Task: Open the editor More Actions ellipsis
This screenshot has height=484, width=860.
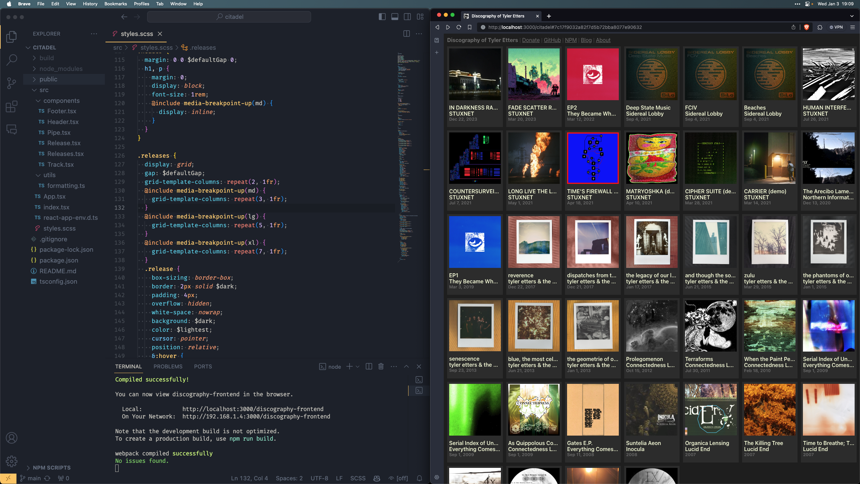Action: (419, 34)
